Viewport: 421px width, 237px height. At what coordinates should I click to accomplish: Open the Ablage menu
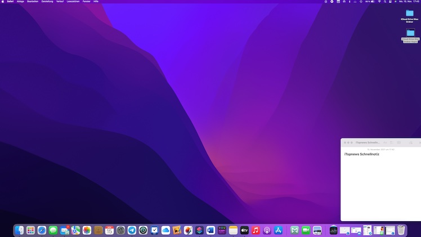pyautogui.click(x=20, y=2)
